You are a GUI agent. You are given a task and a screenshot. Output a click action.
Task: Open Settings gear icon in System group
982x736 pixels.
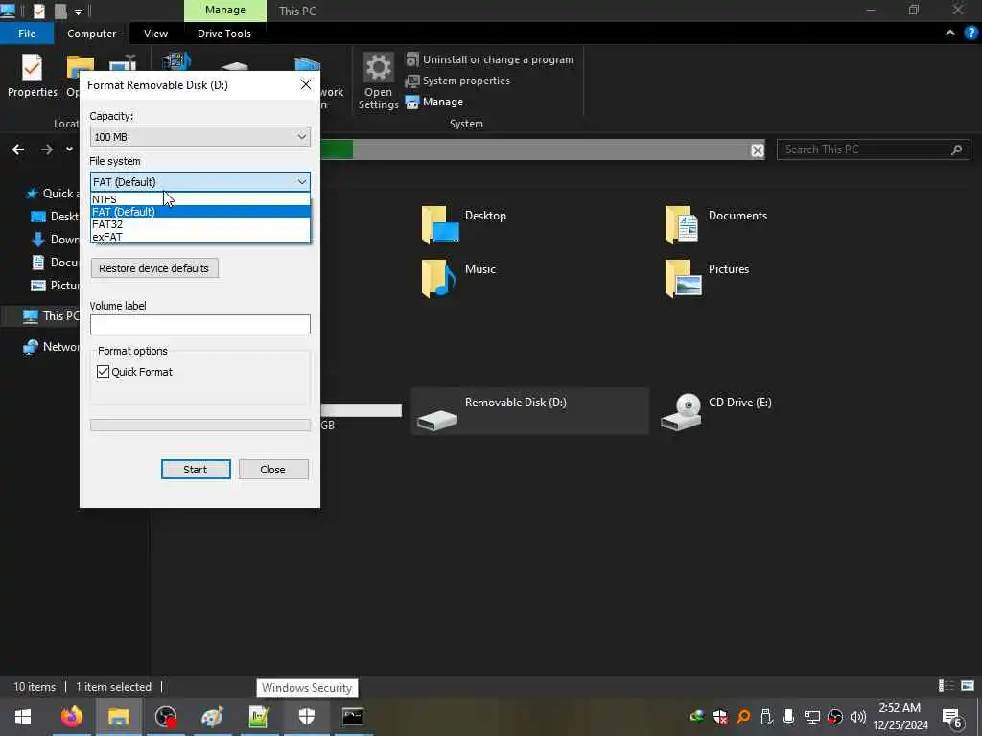click(378, 67)
